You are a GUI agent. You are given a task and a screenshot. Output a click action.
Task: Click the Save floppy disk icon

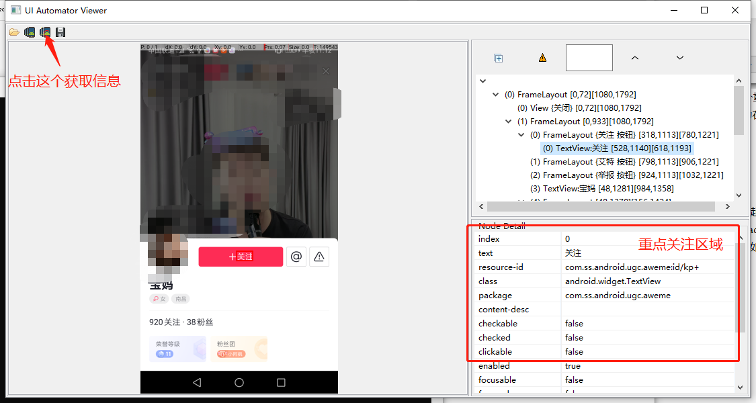click(x=60, y=32)
